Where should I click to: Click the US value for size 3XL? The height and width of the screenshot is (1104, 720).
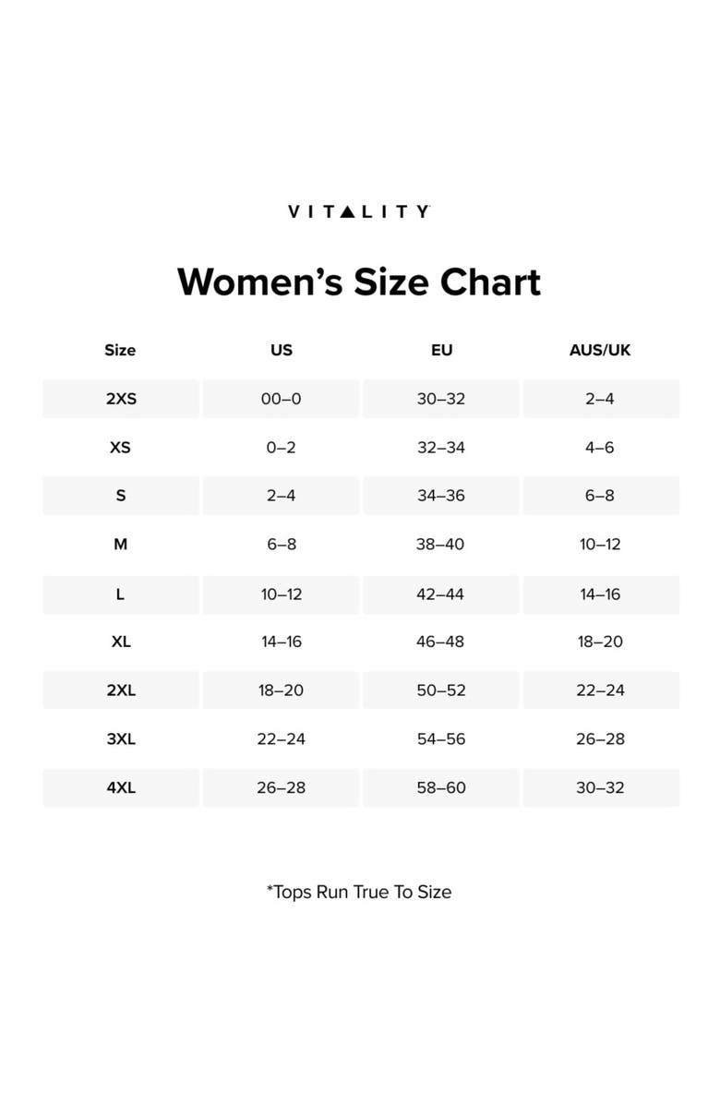pyautogui.click(x=282, y=739)
